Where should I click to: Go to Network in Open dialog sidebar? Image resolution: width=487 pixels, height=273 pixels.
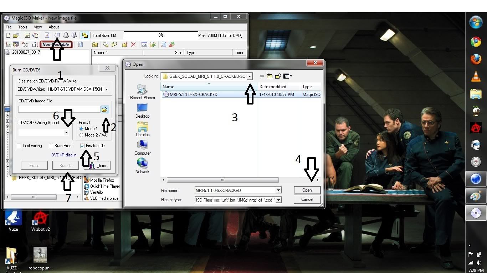point(142,166)
